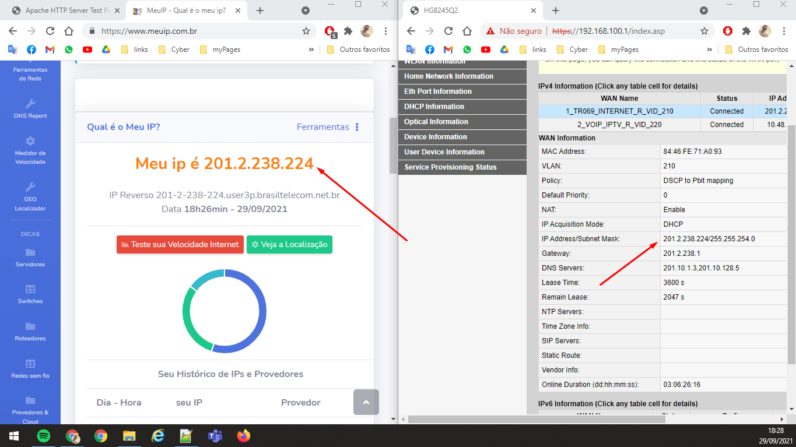Viewport: 796px width, 447px height.
Task: Open tab search dropdown in router window
Action: [704, 10]
